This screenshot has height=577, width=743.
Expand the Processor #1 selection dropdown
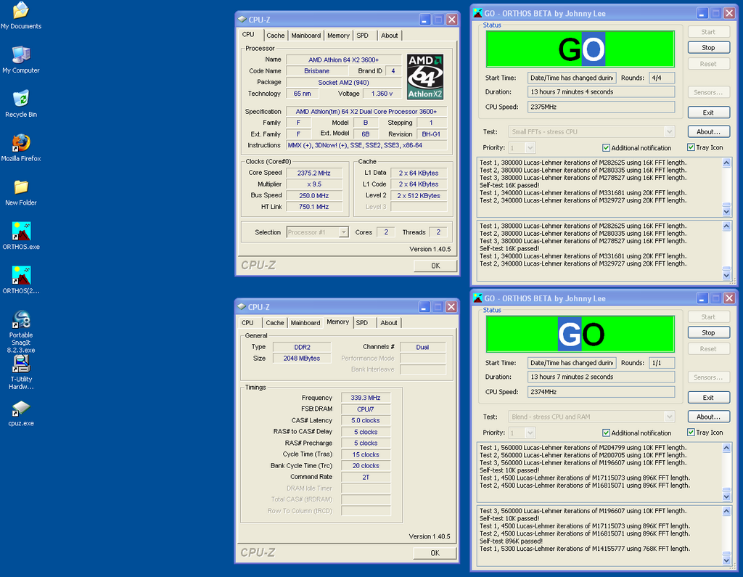[x=342, y=232]
